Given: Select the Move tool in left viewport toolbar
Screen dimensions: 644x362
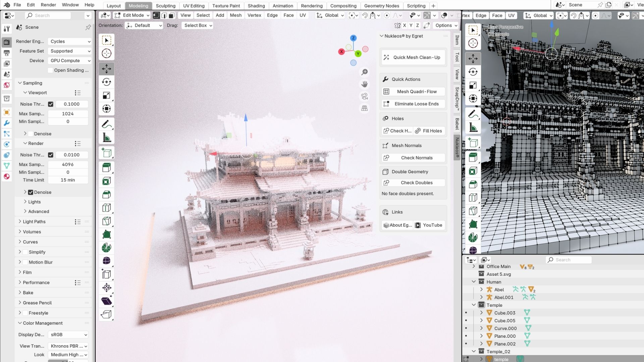Looking at the screenshot, I should click(x=106, y=69).
